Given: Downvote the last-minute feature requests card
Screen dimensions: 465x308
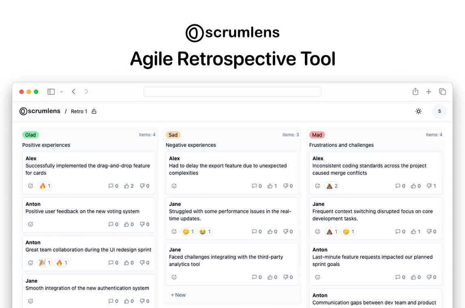Looking at the screenshot, I should coord(432,277).
